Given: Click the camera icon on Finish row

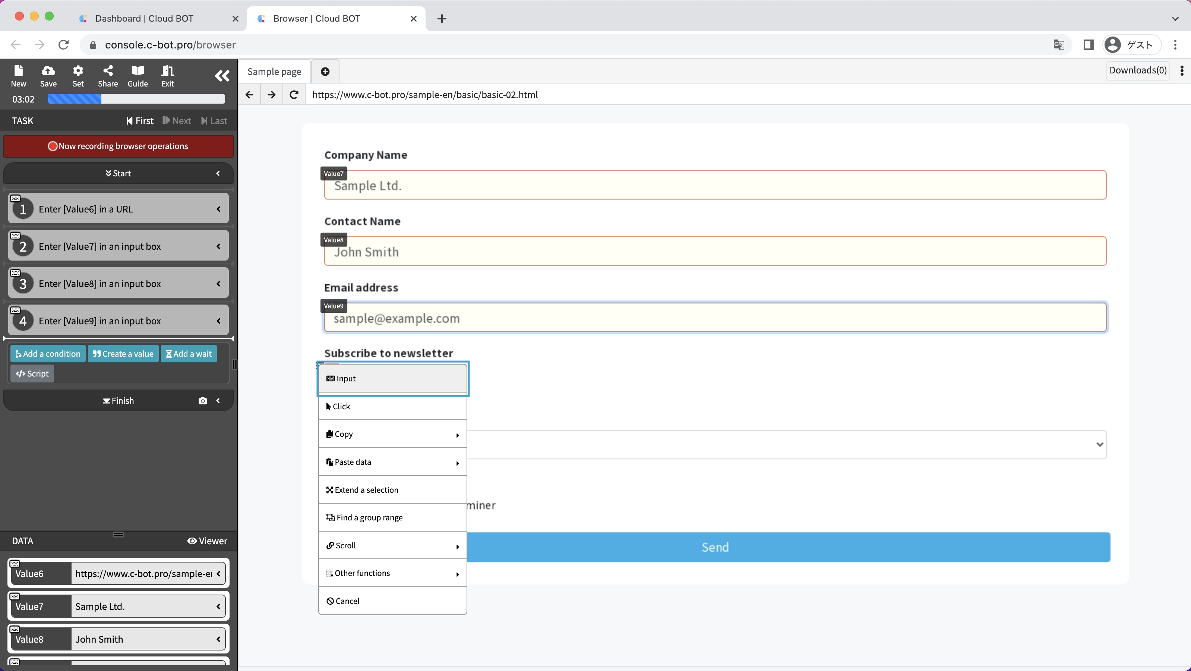Looking at the screenshot, I should point(202,401).
